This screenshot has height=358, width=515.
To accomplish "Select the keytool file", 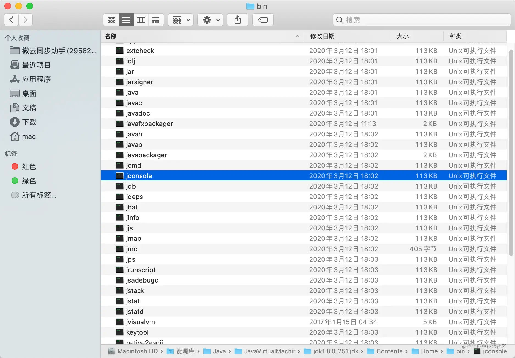I will click(304, 332).
